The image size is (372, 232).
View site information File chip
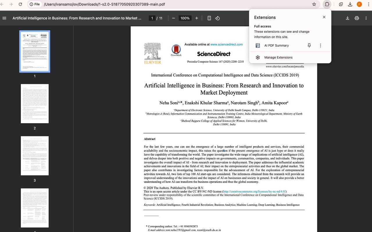click(35, 4)
